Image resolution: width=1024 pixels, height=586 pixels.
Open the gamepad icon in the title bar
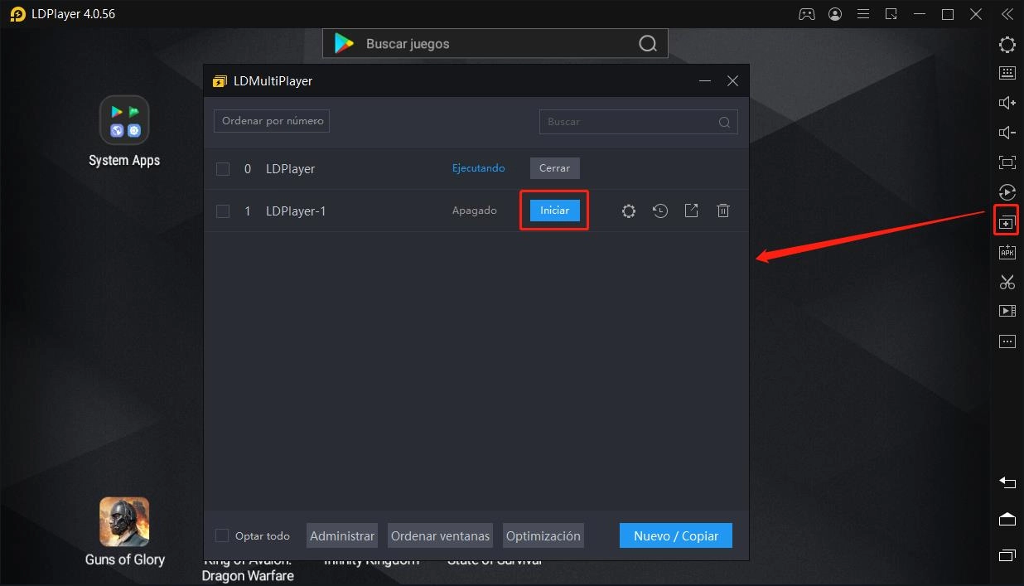(x=806, y=14)
